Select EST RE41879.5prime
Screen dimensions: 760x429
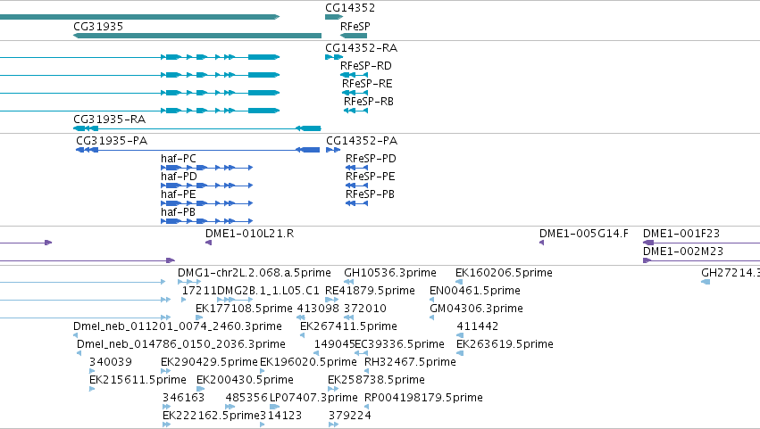click(331, 300)
